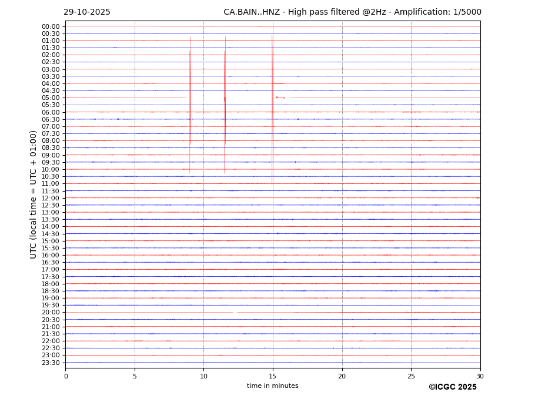This screenshot has height=409, width=545.
Task: Click the date label 29-10-2025
Action: point(87,12)
